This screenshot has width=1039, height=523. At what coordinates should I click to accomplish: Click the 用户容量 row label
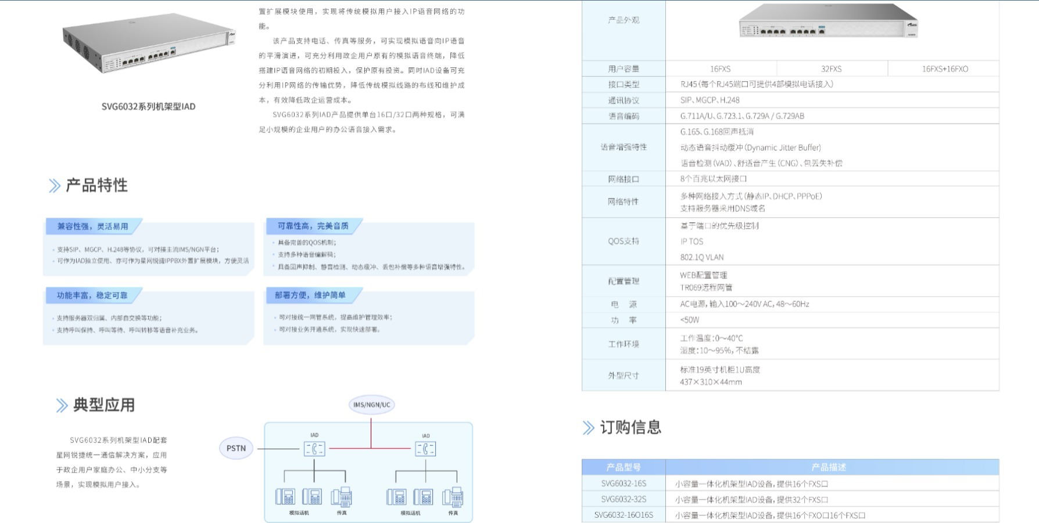(x=624, y=68)
